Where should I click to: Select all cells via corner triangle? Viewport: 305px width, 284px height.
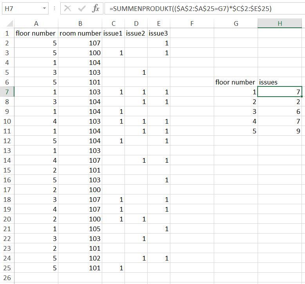point(9,23)
